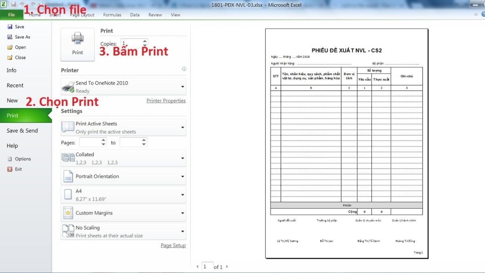Expand the A4 paper size dropdown
Screen dimensions: 485x273
[182, 195]
